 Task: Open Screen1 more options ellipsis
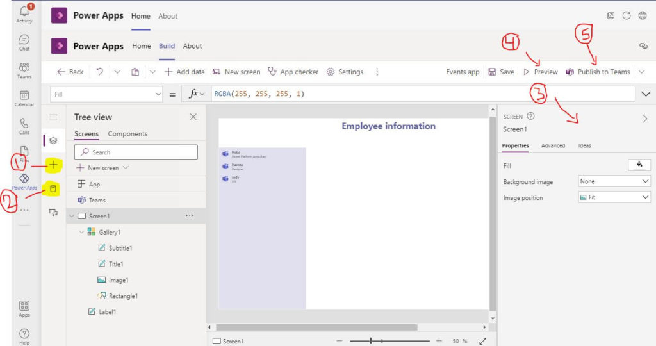click(x=190, y=215)
